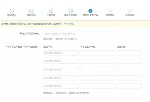This screenshot has height=102, width=150.
Task: Click the first row 学习或工作单位 field
Action: click(98, 53)
